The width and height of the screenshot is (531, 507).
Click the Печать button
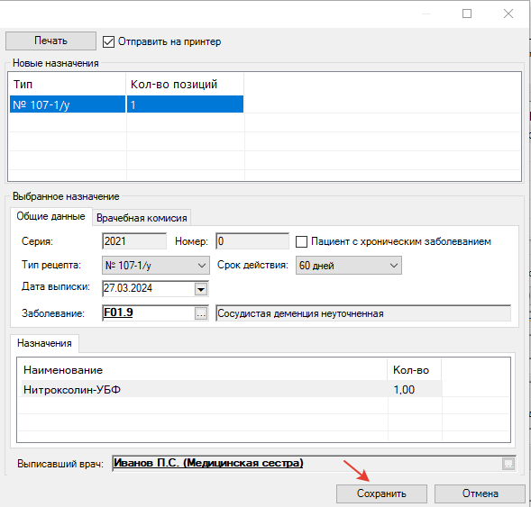pos(50,41)
